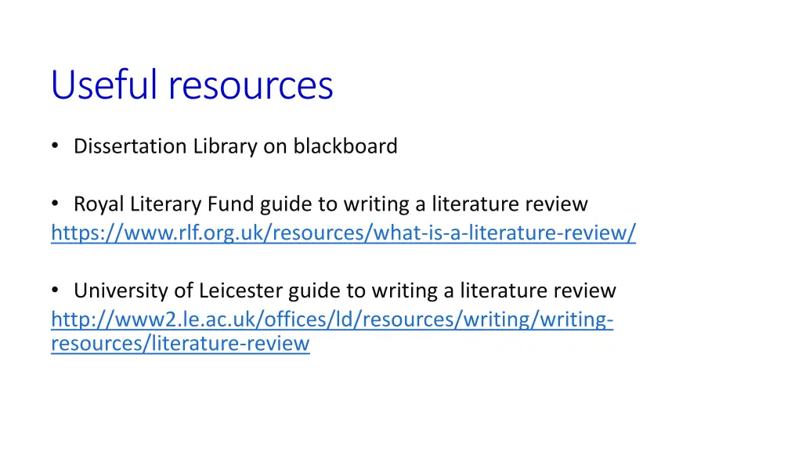
Task: Click the word "Fund" in the second bullet
Action: click(x=231, y=204)
